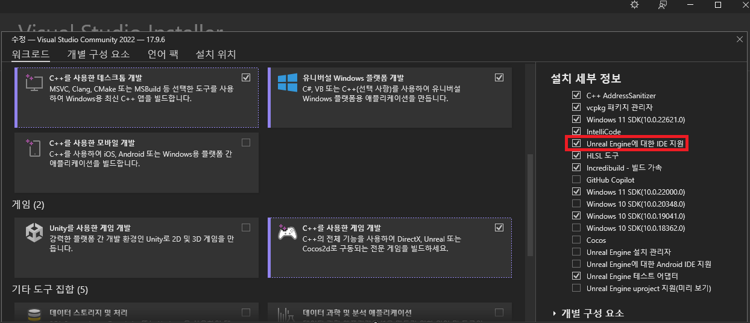Click the workloads list vertical scrollbar

point(531,205)
